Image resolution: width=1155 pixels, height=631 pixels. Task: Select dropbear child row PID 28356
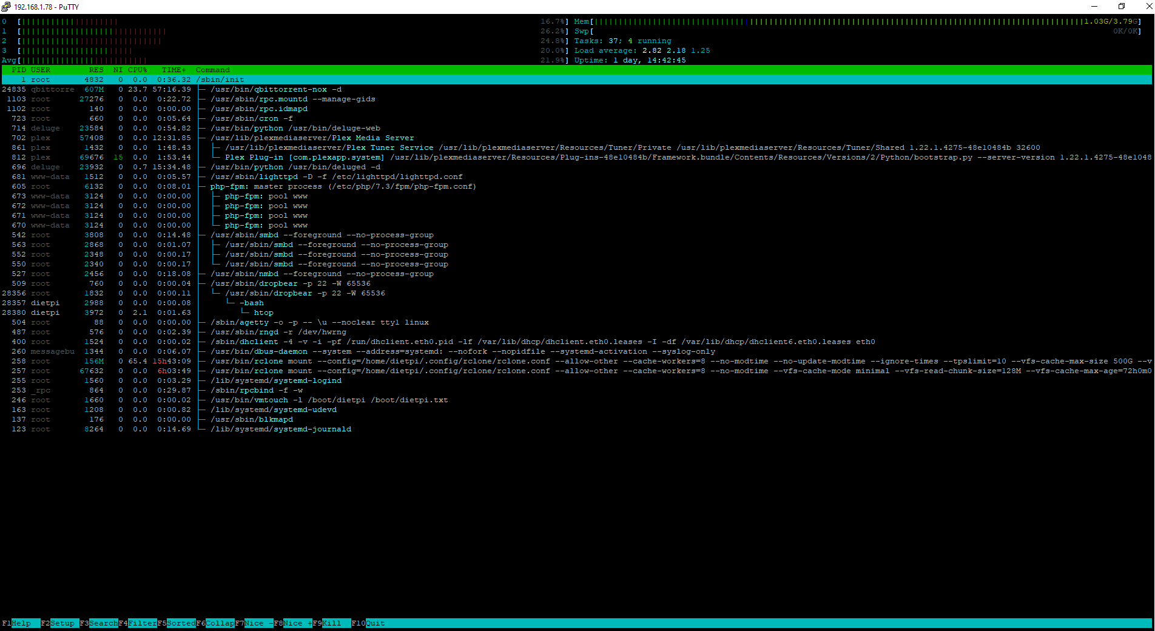point(577,293)
